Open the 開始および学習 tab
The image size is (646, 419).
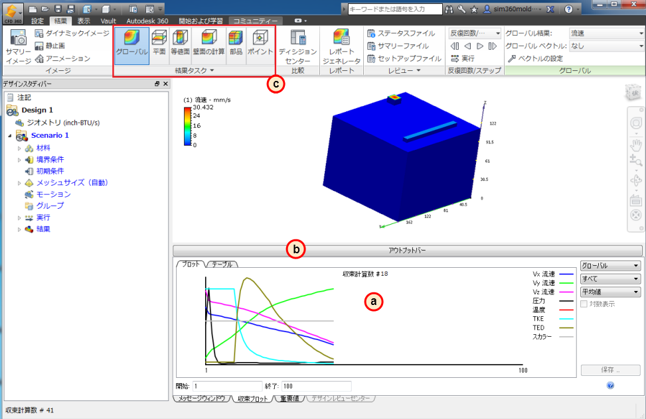pyautogui.click(x=201, y=21)
